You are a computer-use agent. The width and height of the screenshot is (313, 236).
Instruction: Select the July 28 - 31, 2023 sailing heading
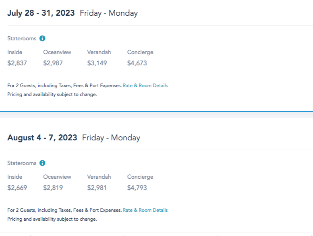tap(41, 13)
